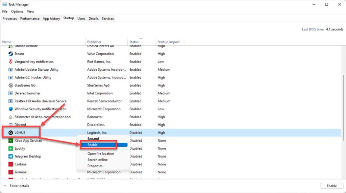This screenshot has height=193, width=346.
Task: Choose Properties in the context menu
Action: (95, 166)
